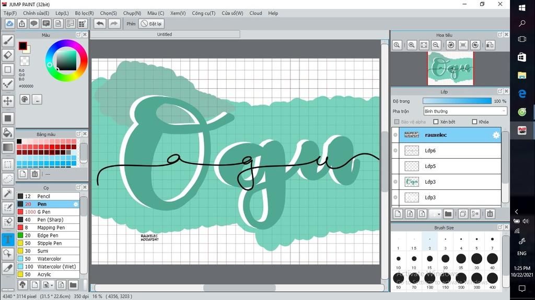
Task: Select the Eyedropper tool
Action: (8, 268)
